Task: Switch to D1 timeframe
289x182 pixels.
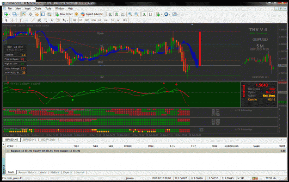Action: [x=112, y=20]
